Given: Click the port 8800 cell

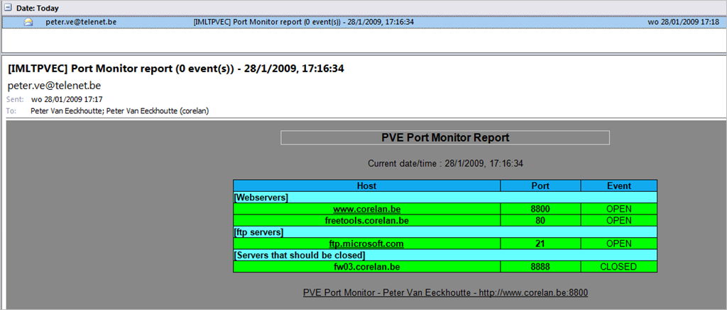Looking at the screenshot, I should pos(540,209).
